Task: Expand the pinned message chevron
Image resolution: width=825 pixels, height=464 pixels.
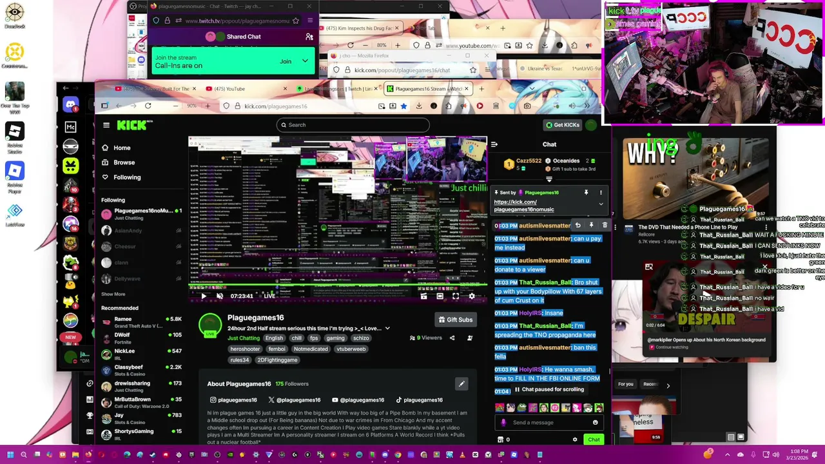Action: pos(601,204)
